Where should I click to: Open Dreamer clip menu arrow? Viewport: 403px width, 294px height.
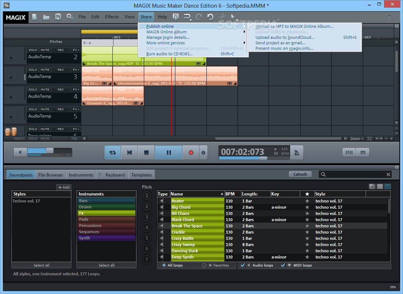pos(136,103)
